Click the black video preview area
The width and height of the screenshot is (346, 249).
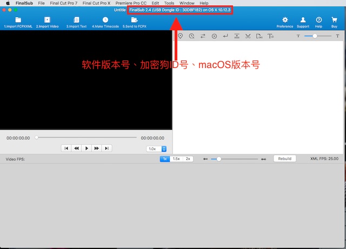86,79
